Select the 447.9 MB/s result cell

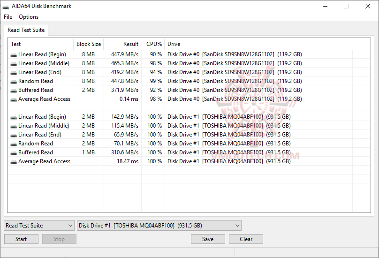(x=125, y=54)
